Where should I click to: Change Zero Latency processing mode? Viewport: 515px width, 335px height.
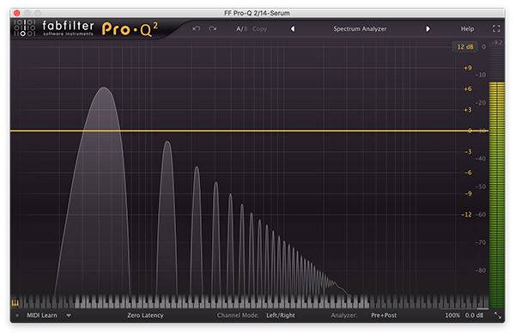(145, 315)
